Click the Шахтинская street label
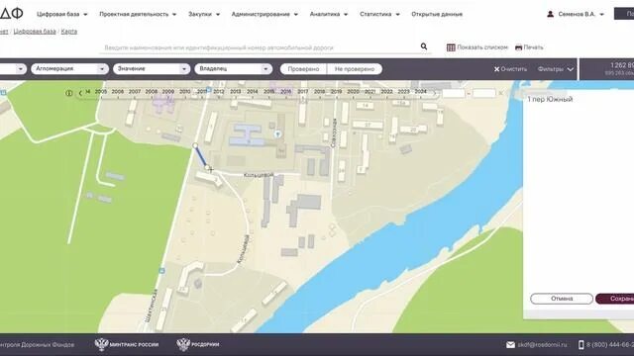The width and height of the screenshot is (634, 356). [x=151, y=306]
